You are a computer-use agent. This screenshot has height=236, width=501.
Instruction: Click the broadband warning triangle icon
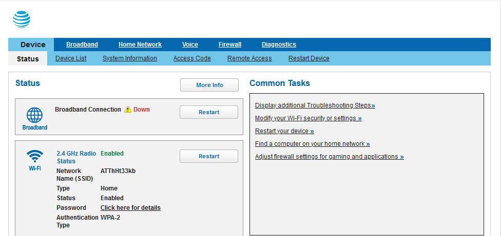click(x=128, y=110)
